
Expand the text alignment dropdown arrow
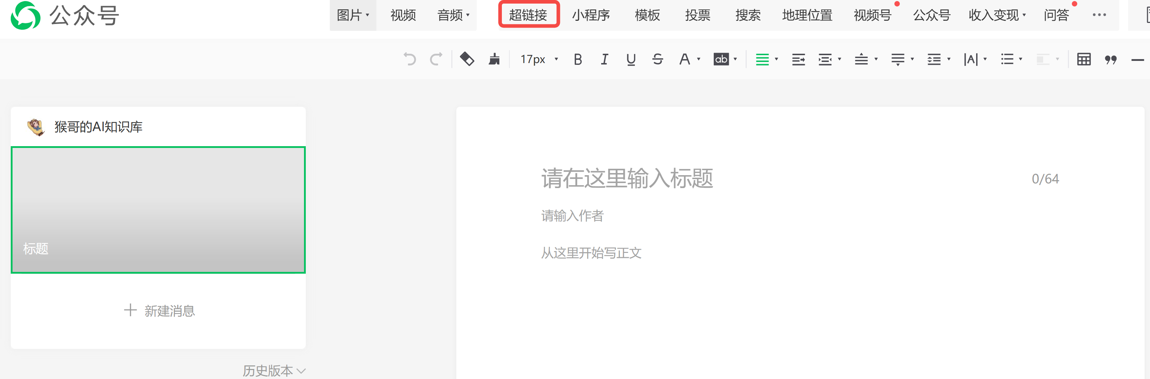pos(776,59)
